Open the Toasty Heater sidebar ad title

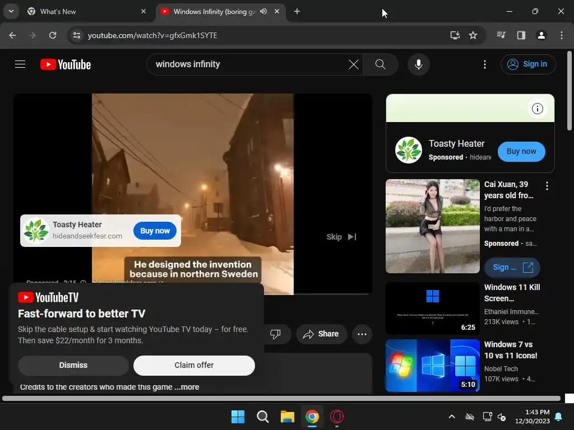pyautogui.click(x=456, y=144)
